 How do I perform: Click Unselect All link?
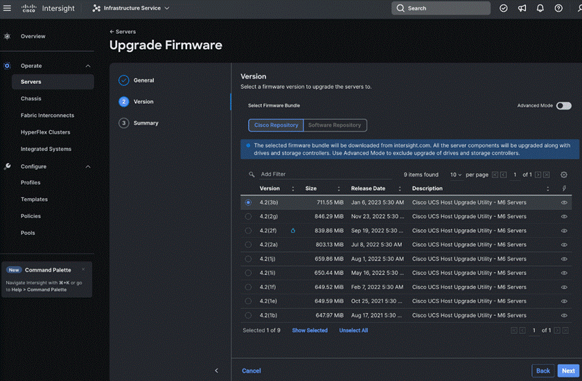coord(353,330)
